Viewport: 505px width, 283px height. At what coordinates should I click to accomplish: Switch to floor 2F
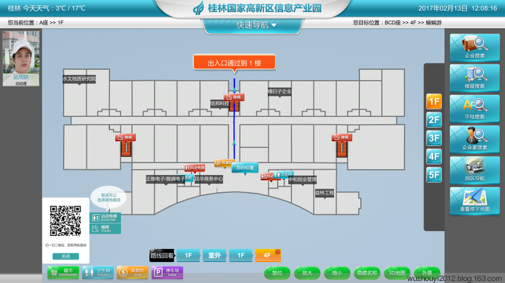434,120
